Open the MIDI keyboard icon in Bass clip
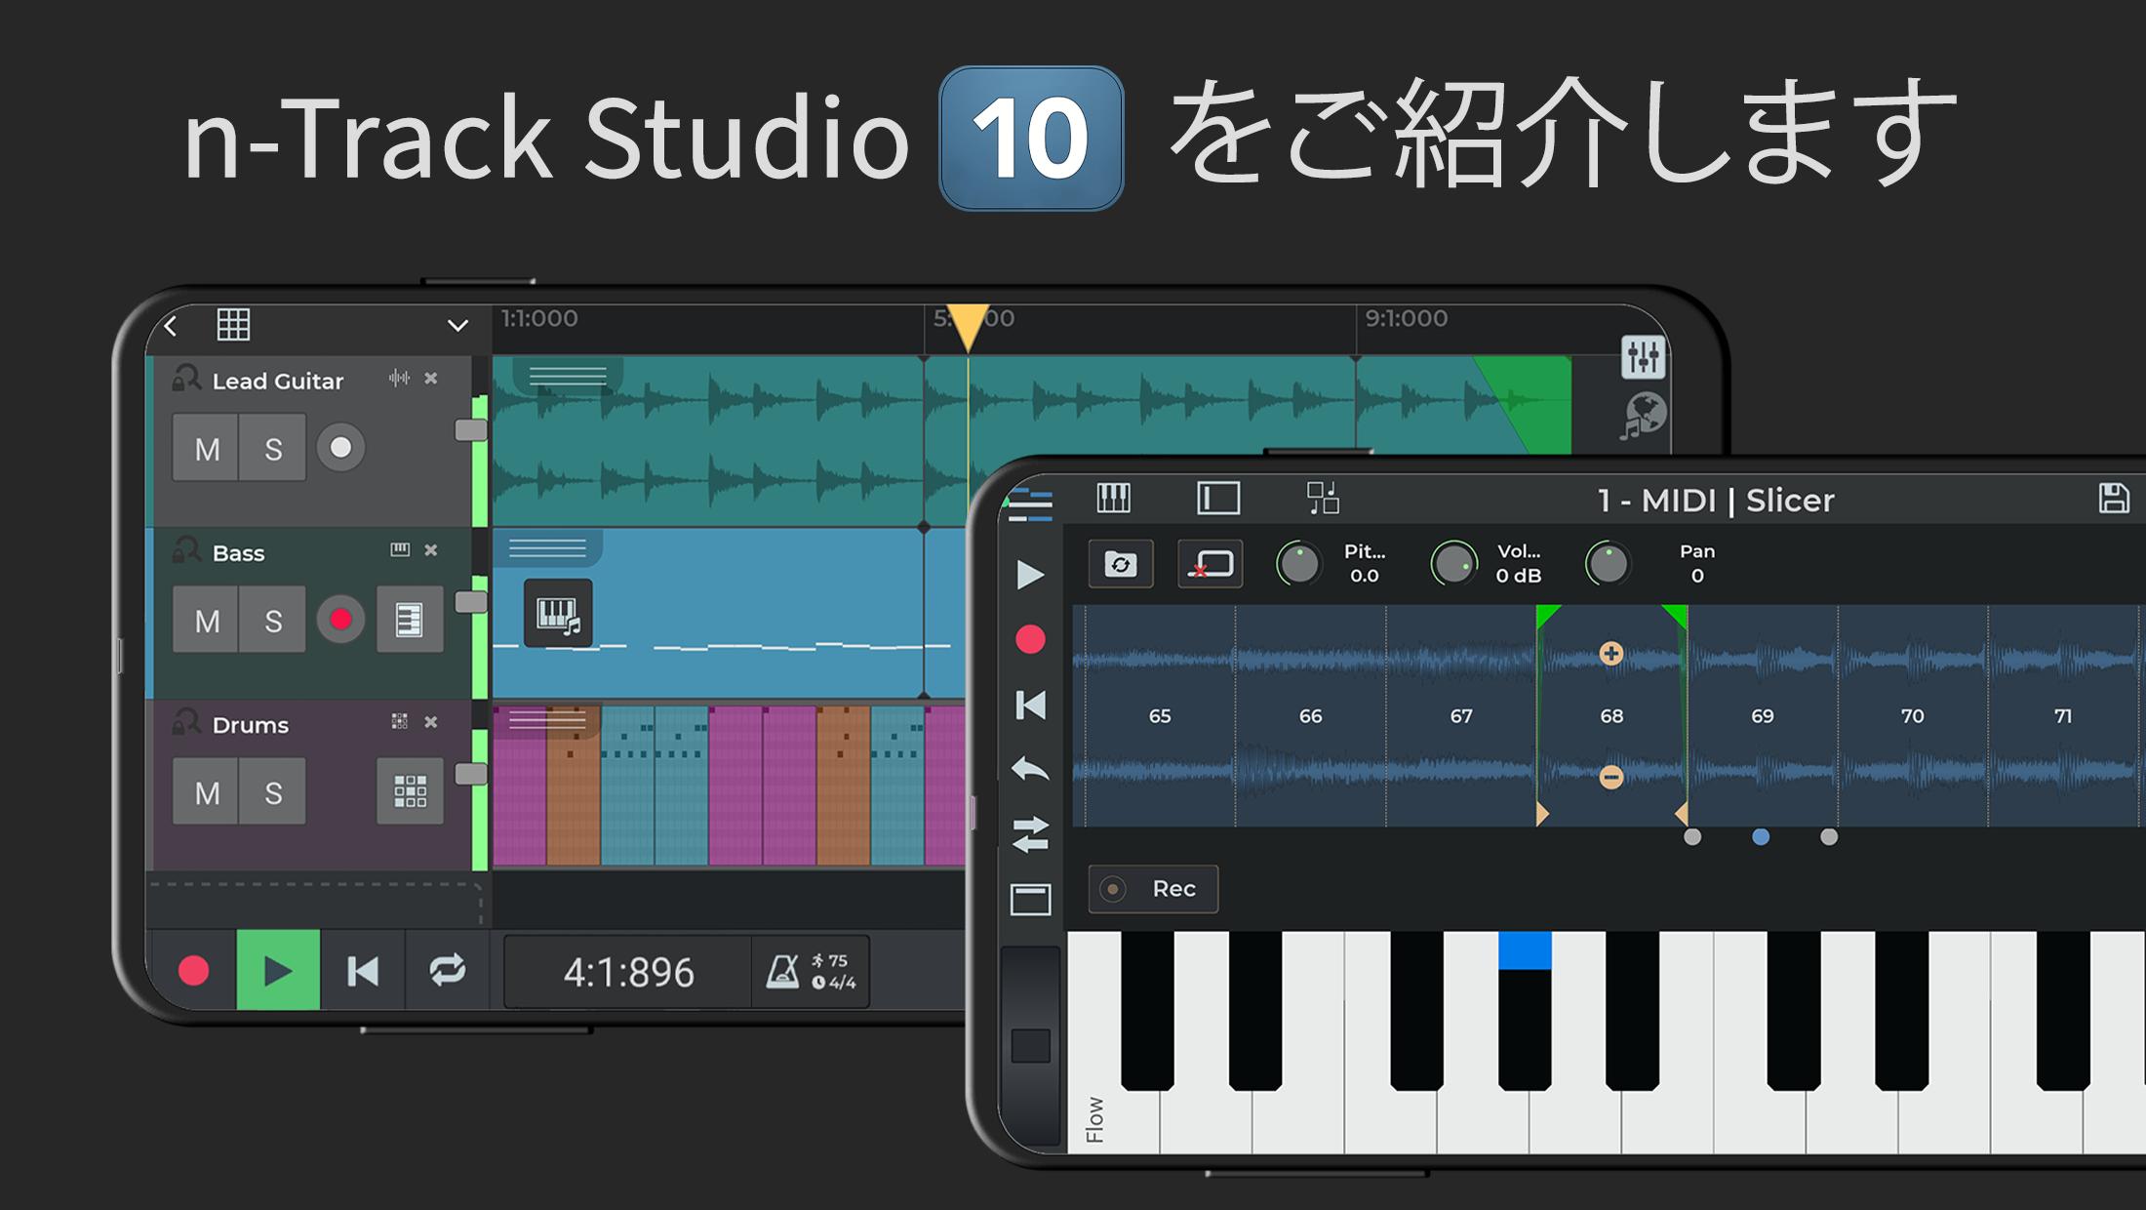 coord(558,614)
